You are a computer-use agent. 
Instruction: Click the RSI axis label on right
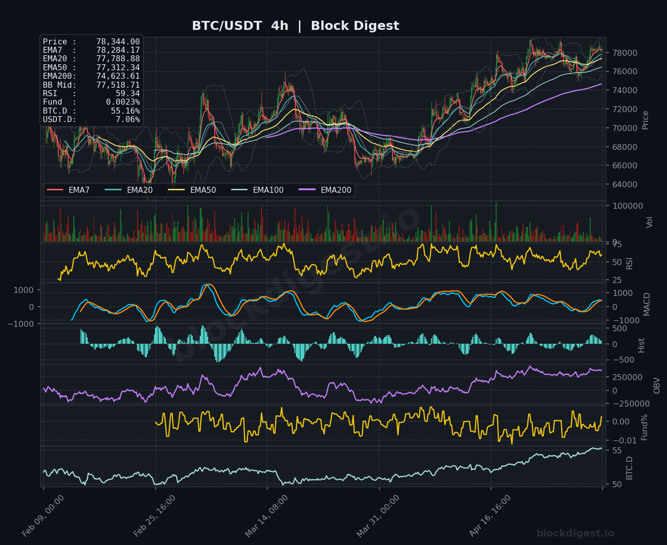point(629,263)
